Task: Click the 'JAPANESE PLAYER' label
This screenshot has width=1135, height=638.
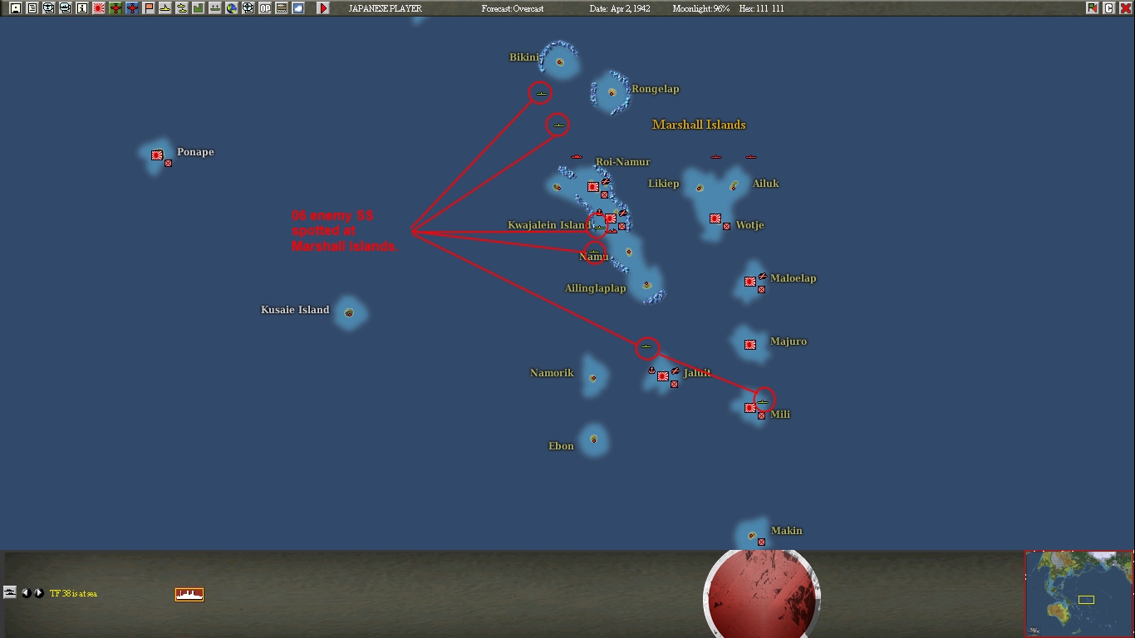Action: coord(385,8)
